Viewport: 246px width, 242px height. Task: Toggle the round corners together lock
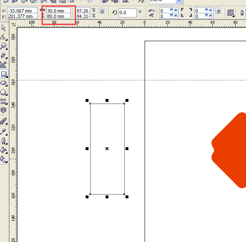[x=218, y=11]
